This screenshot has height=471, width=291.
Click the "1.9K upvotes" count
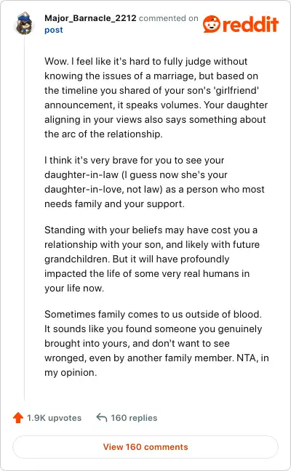point(54,418)
